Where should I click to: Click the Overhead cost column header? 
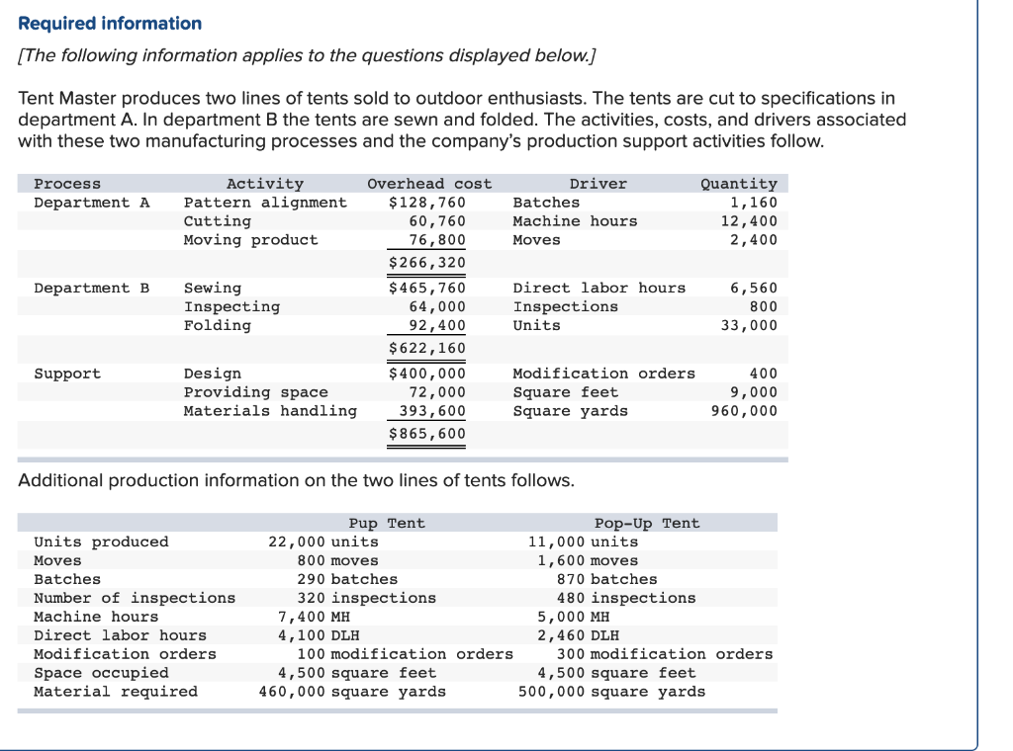(x=429, y=183)
